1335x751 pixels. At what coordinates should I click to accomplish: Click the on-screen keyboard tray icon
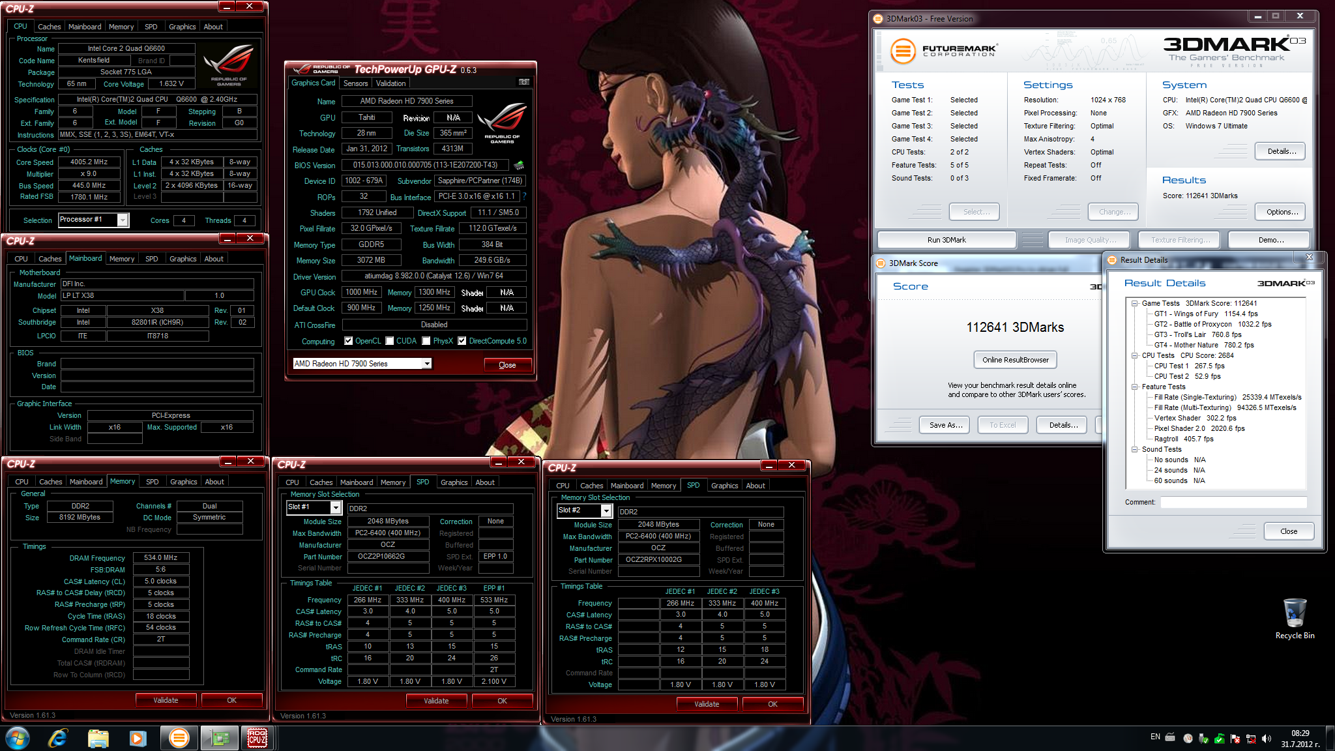click(x=1170, y=737)
